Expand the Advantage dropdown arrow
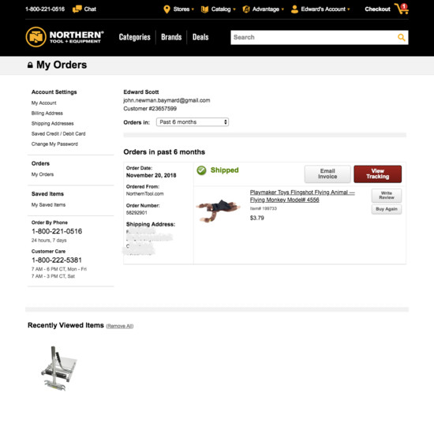The image size is (434, 434). point(282,9)
